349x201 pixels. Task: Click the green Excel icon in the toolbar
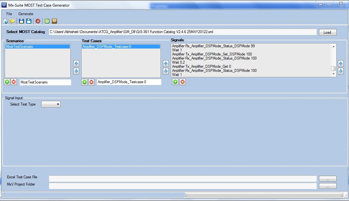click(x=47, y=21)
